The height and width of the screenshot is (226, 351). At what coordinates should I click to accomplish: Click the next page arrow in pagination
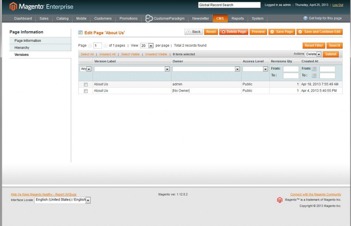click(105, 45)
